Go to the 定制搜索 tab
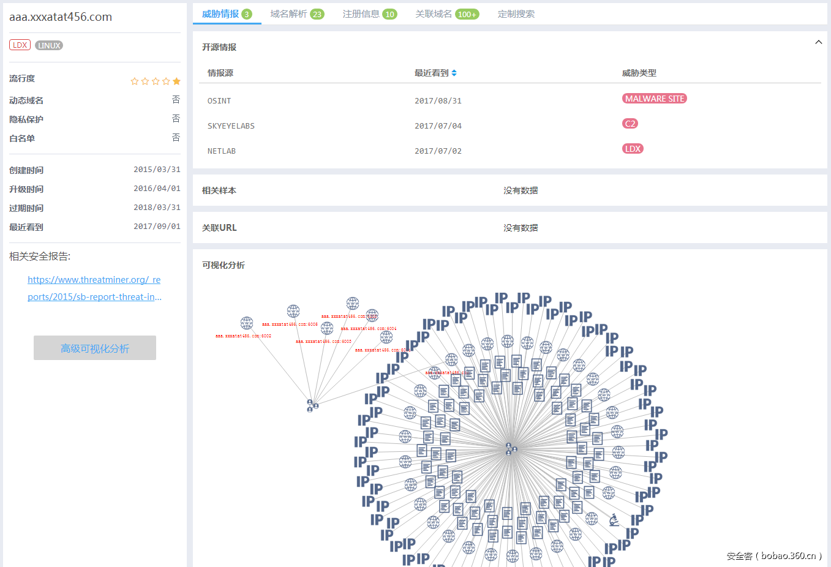The image size is (831, 567). (x=516, y=14)
